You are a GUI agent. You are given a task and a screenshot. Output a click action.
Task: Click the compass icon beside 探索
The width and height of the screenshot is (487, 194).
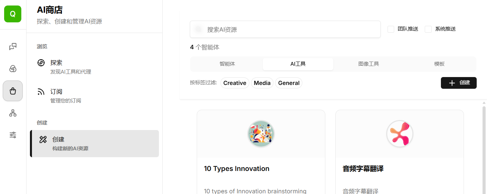(41, 63)
